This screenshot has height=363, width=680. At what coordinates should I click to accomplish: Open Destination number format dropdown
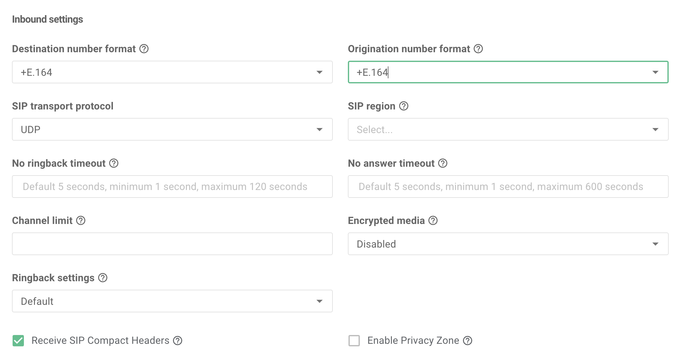coord(172,72)
